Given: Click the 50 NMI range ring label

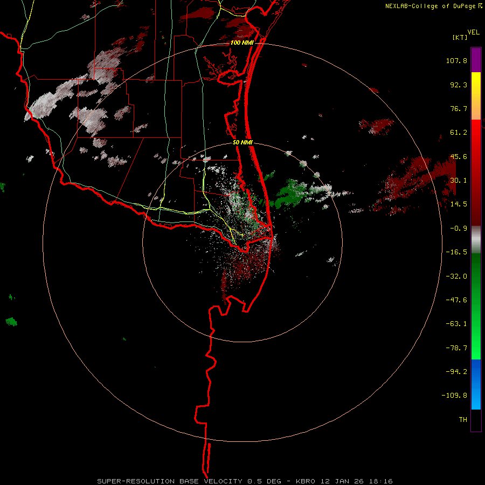Looking at the screenshot, I should pyautogui.click(x=242, y=143).
